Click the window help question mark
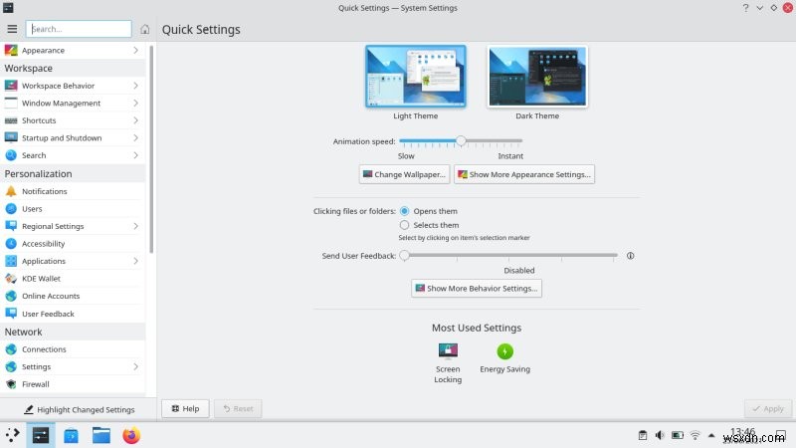 click(745, 8)
